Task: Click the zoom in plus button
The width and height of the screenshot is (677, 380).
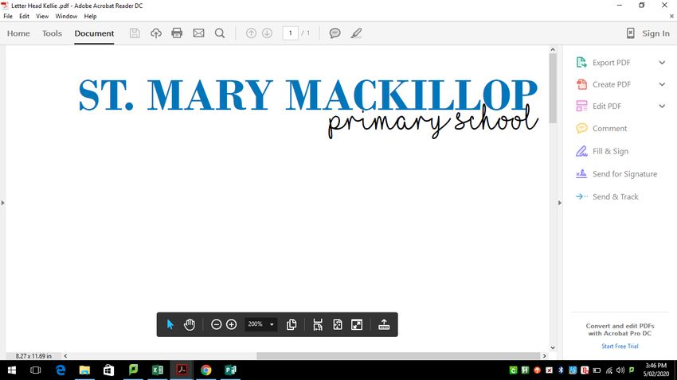Action: pyautogui.click(x=232, y=324)
